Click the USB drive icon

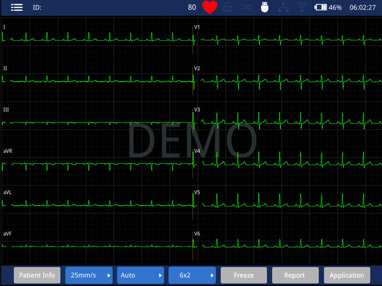[x=264, y=7]
